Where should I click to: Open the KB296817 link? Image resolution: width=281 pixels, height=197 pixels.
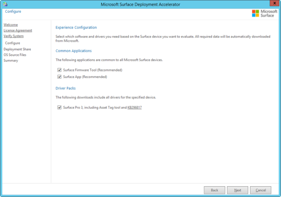(134, 107)
